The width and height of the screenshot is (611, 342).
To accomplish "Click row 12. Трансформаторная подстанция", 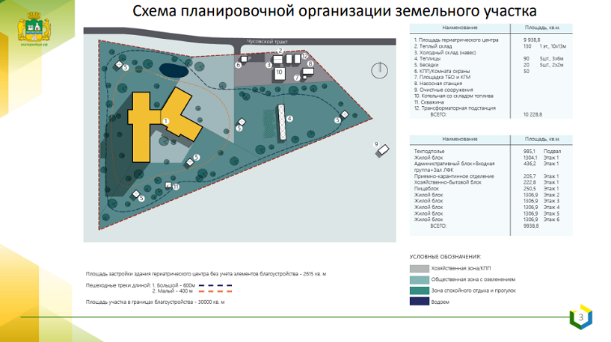I will point(491,108).
